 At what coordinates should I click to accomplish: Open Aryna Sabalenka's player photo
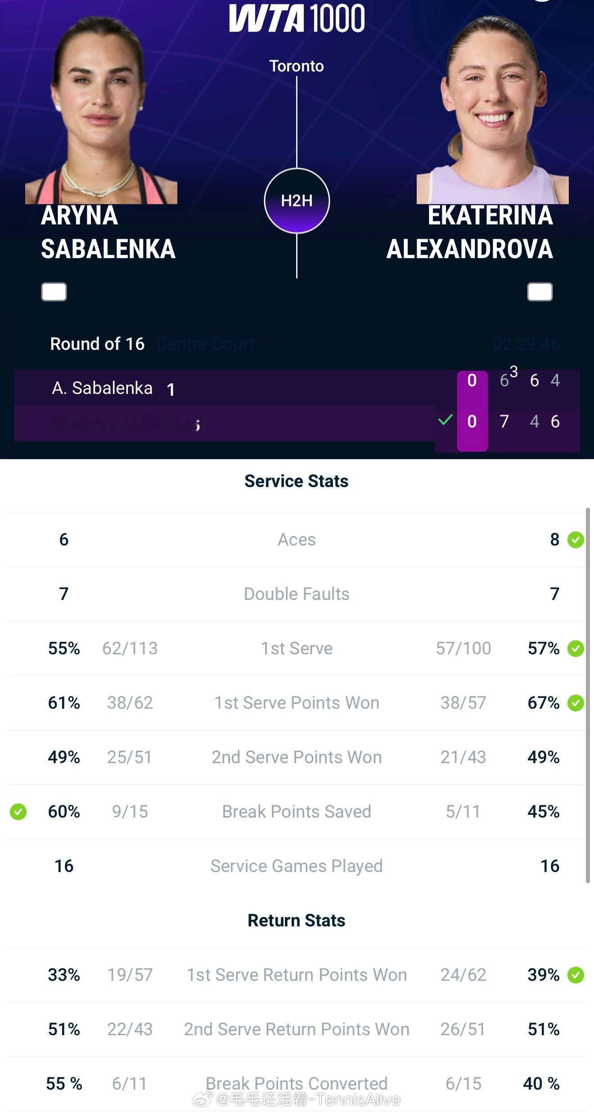tap(101, 110)
